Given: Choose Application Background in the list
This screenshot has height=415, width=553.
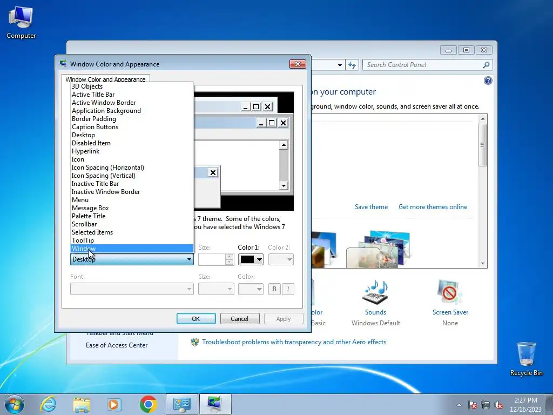Looking at the screenshot, I should coord(132,111).
